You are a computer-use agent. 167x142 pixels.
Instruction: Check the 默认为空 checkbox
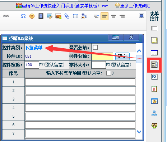coord(108,73)
